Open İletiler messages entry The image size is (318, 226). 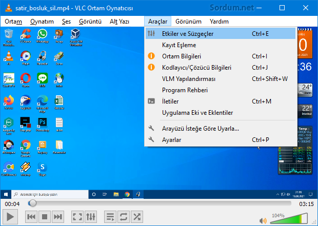(x=221, y=101)
